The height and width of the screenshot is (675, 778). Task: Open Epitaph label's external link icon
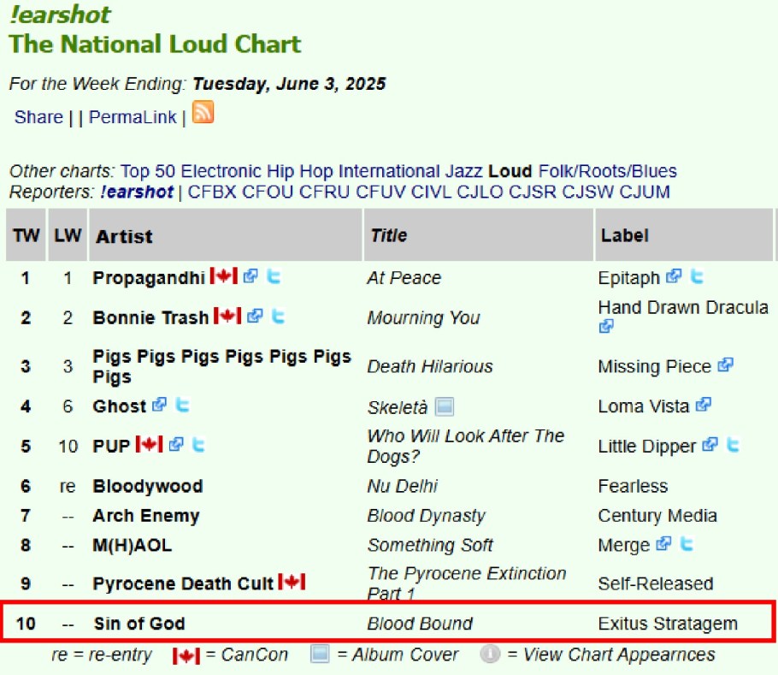point(675,276)
